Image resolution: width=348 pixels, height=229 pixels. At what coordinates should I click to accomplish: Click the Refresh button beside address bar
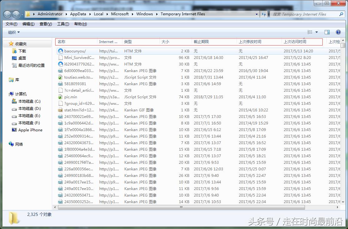(264, 14)
